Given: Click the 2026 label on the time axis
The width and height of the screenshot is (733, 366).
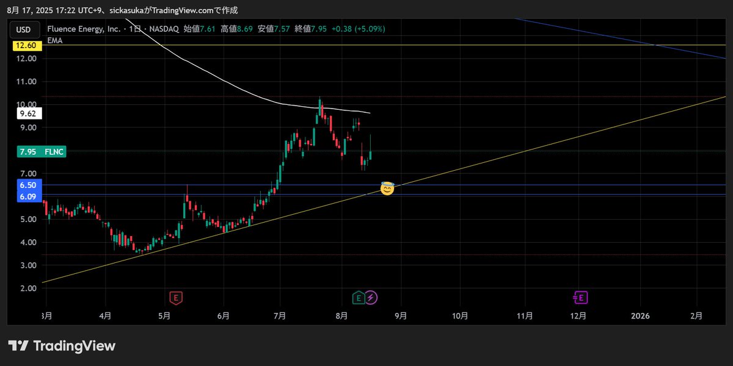Looking at the screenshot, I should click(640, 316).
